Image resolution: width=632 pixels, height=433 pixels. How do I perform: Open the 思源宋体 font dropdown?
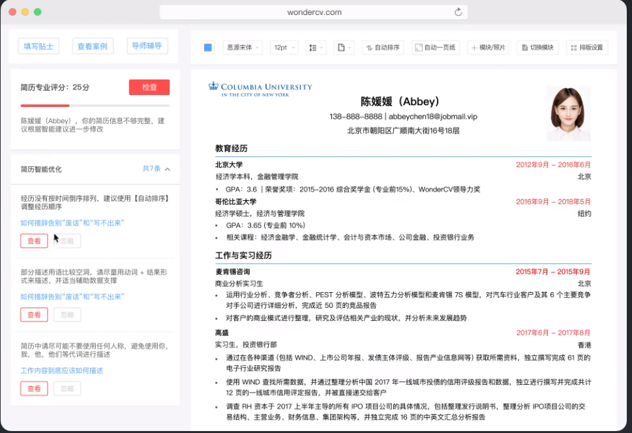[243, 48]
